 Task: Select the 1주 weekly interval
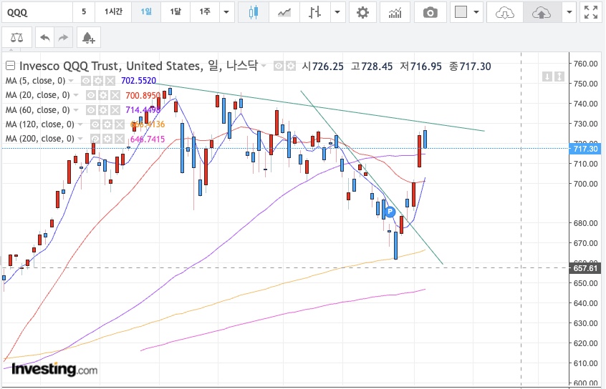point(205,12)
